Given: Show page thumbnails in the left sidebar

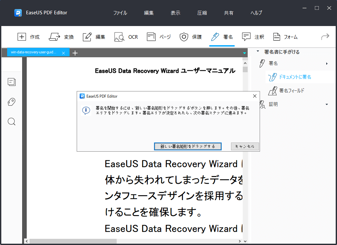Looking at the screenshot, I should tap(12, 82).
